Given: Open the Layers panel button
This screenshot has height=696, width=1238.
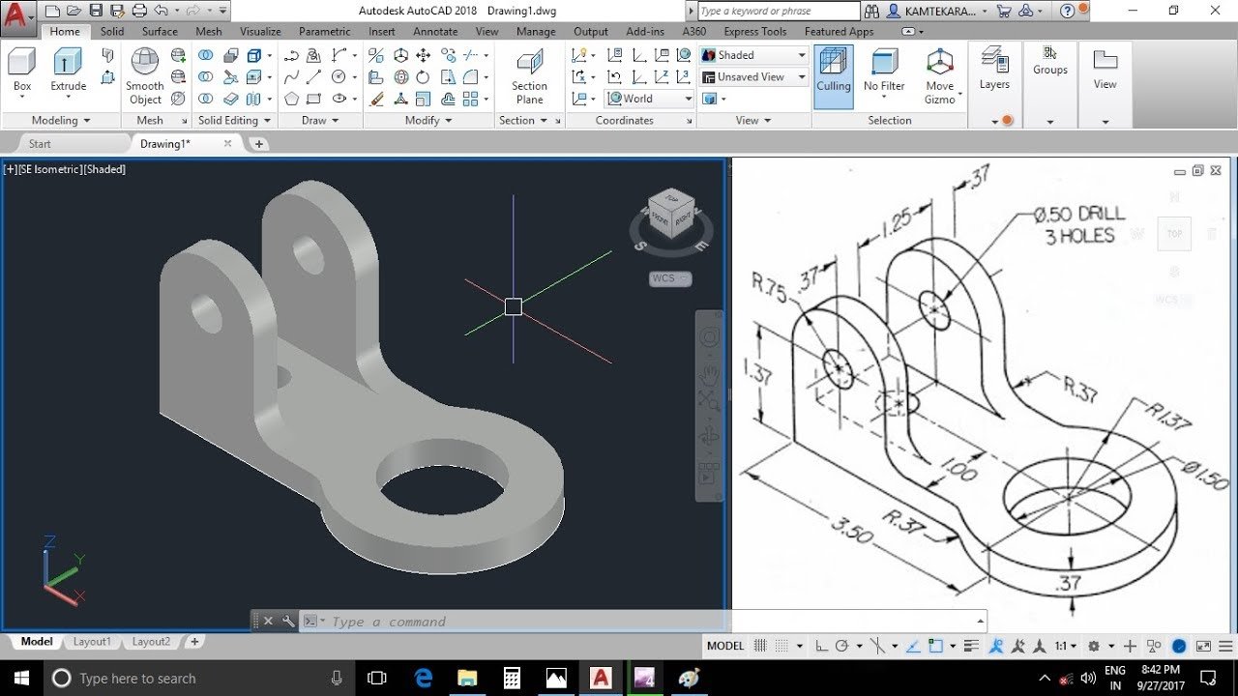Looking at the screenshot, I should [994, 70].
